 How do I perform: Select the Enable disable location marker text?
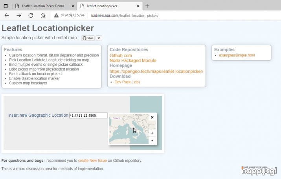pyautogui.click(x=34, y=78)
